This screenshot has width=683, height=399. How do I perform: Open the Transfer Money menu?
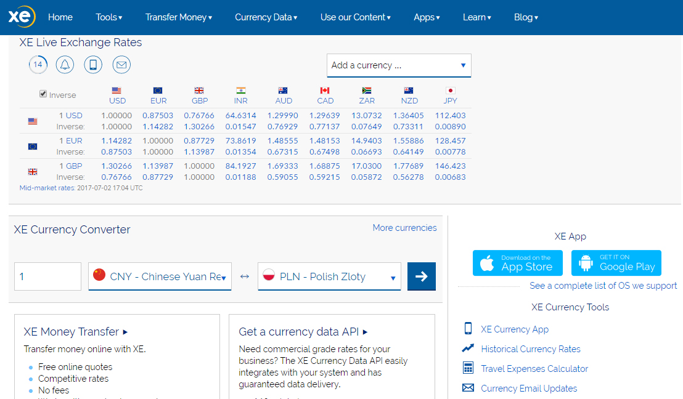pyautogui.click(x=179, y=17)
